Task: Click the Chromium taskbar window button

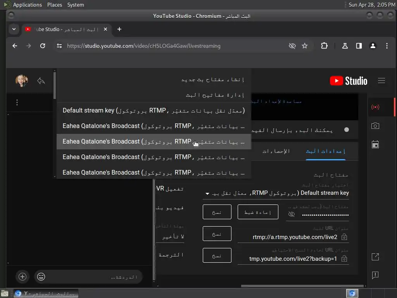Action: click(x=46, y=293)
